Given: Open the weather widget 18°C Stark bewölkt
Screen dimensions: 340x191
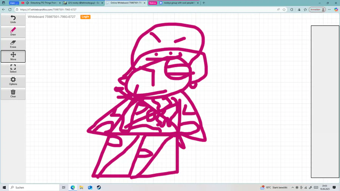Looking at the screenshot, I should 274,187.
